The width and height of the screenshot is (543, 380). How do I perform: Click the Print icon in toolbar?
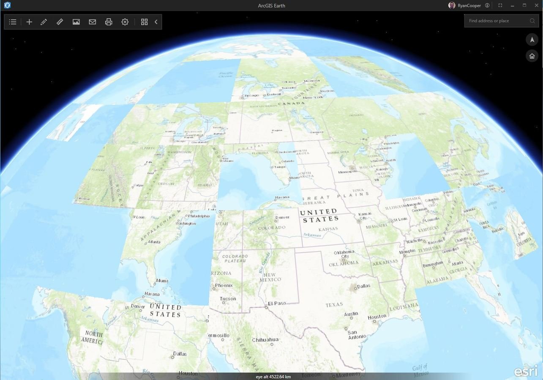pos(109,22)
